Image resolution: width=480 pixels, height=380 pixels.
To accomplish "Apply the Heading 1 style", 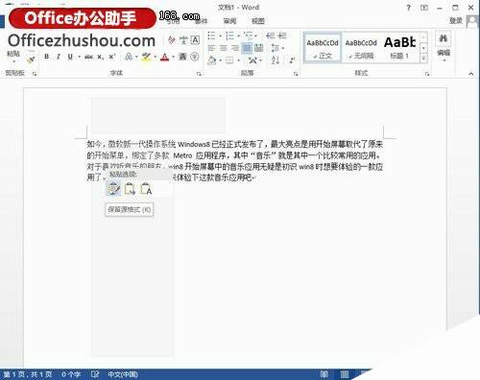I will tap(399, 48).
